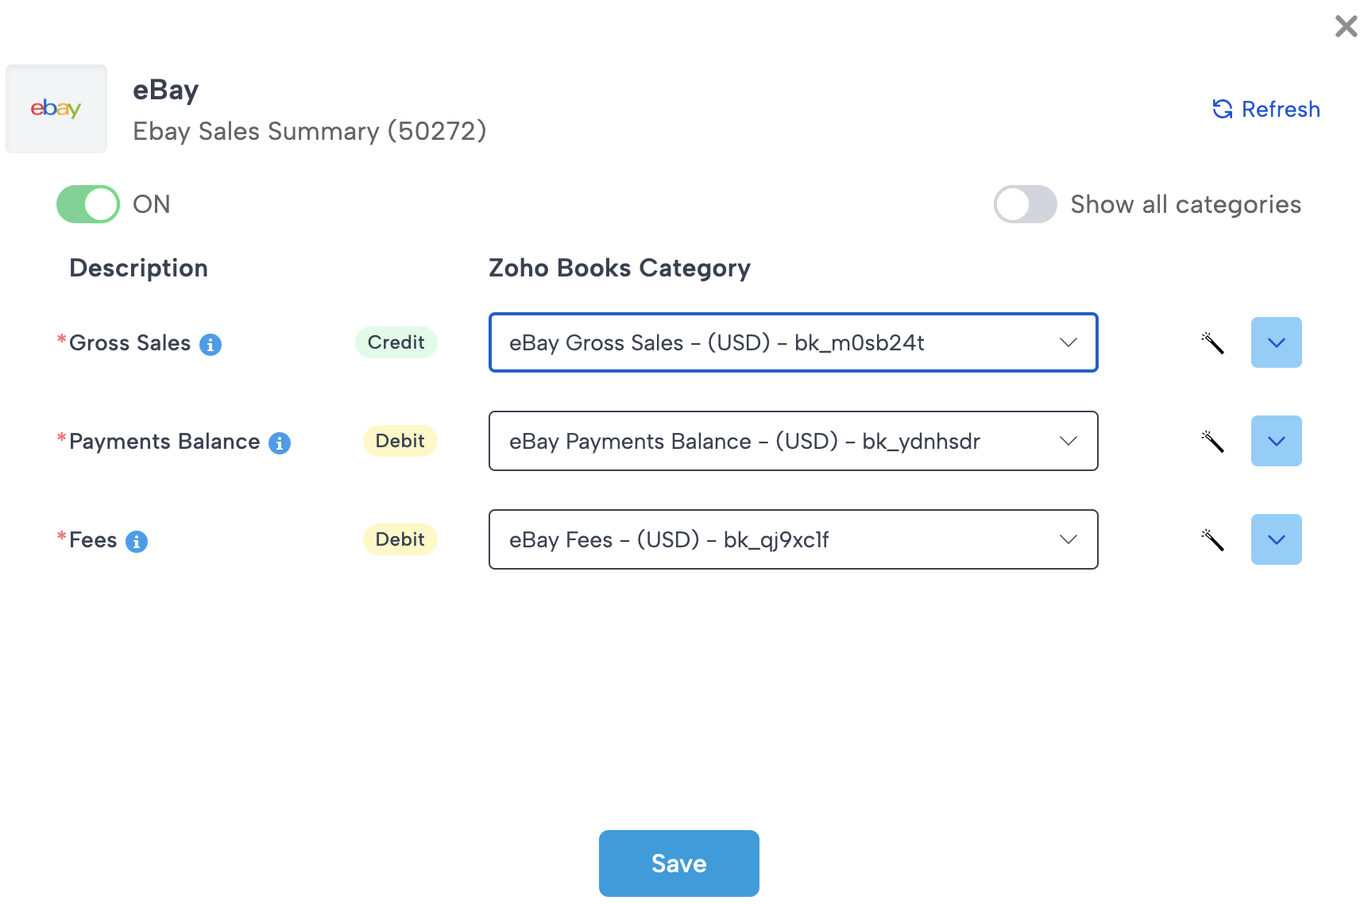Click the Debit badge on Fees row

(x=400, y=539)
